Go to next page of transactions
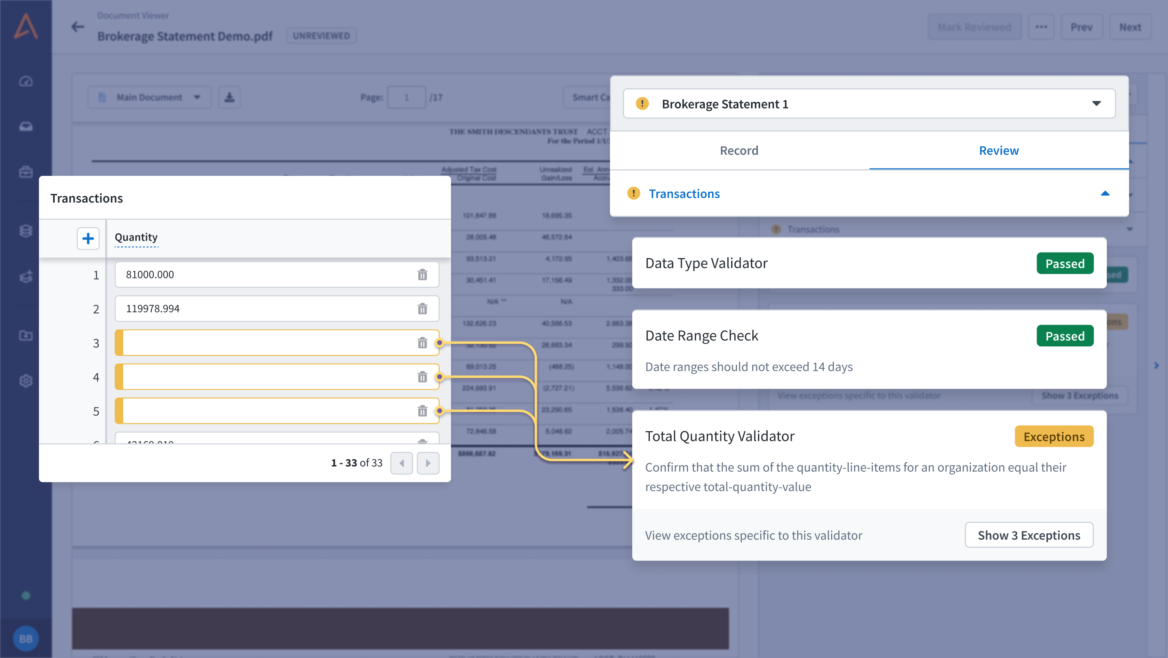Viewport: 1168px width, 658px height. click(427, 463)
